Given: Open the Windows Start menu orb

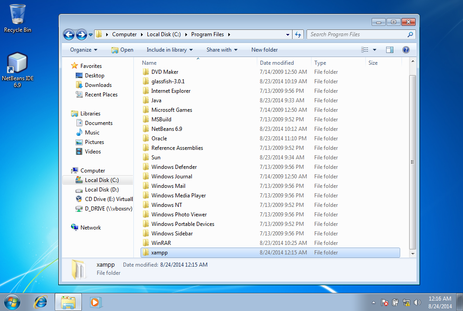Looking at the screenshot, I should pyautogui.click(x=12, y=302).
